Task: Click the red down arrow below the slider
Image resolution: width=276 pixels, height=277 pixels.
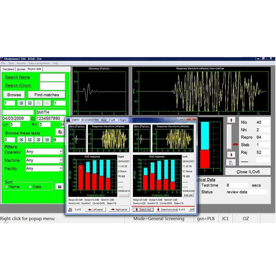Action: point(231,155)
